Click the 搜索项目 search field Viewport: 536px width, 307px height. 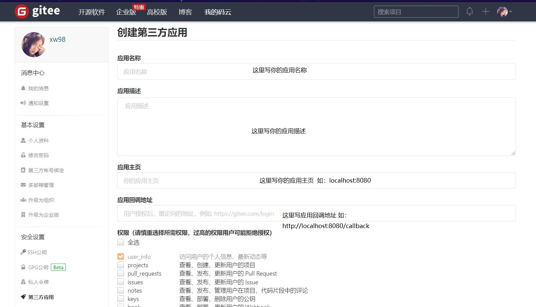click(415, 11)
